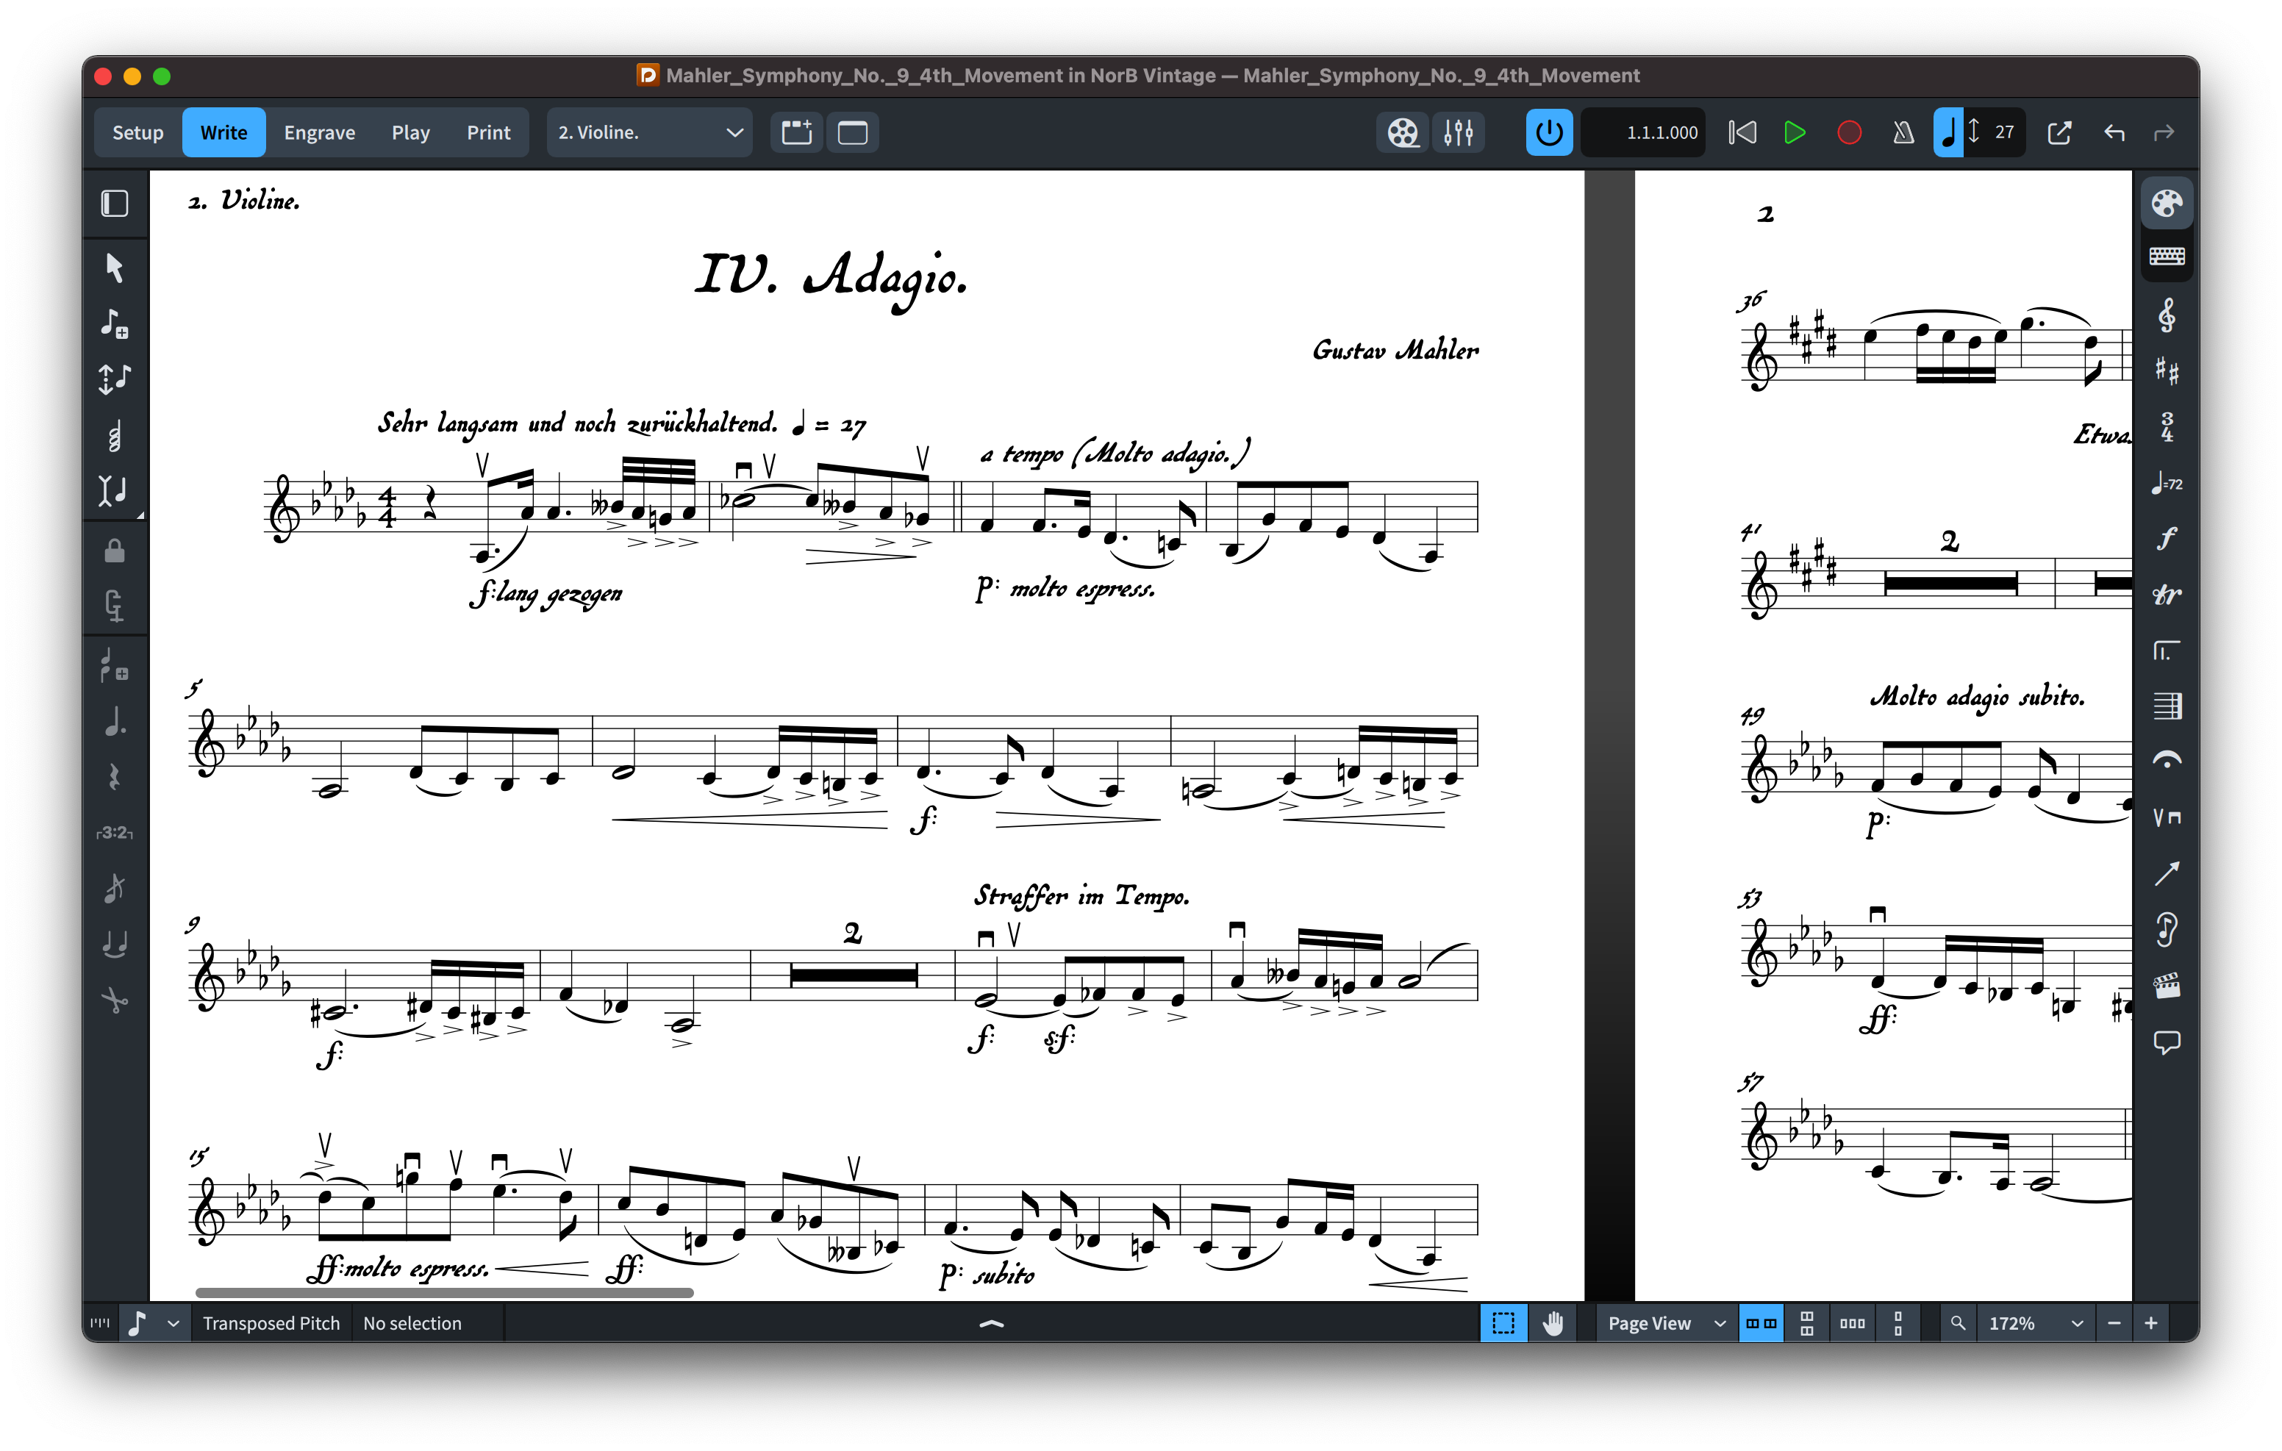
Task: Toggle the metronome click
Action: [1903, 133]
